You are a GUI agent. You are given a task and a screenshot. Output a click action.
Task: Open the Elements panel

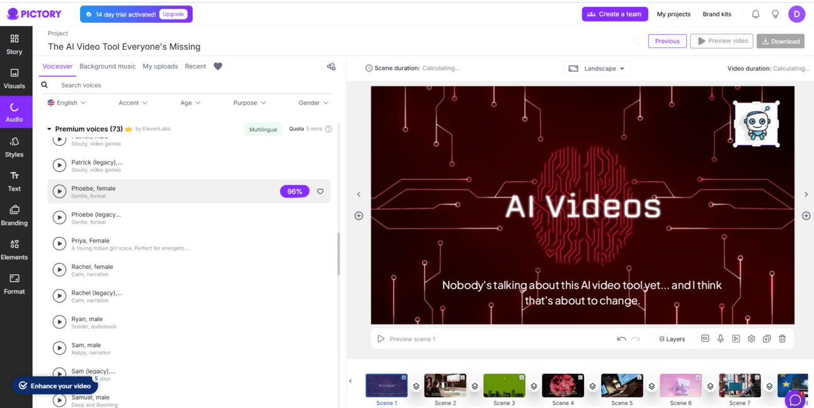click(x=14, y=249)
